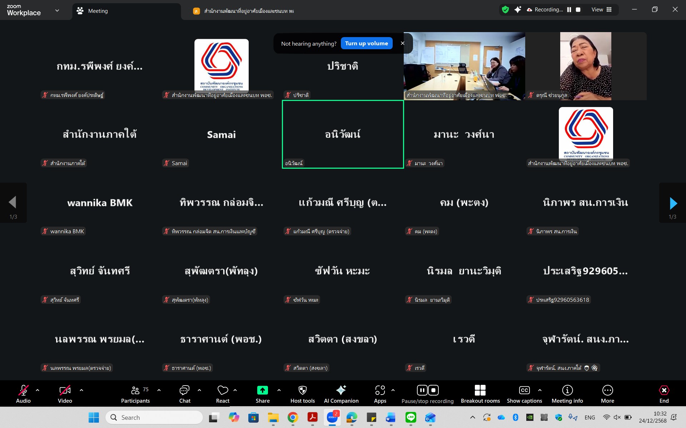Pause the recording in bottom toolbar
This screenshot has height=428, width=686.
[x=422, y=390]
